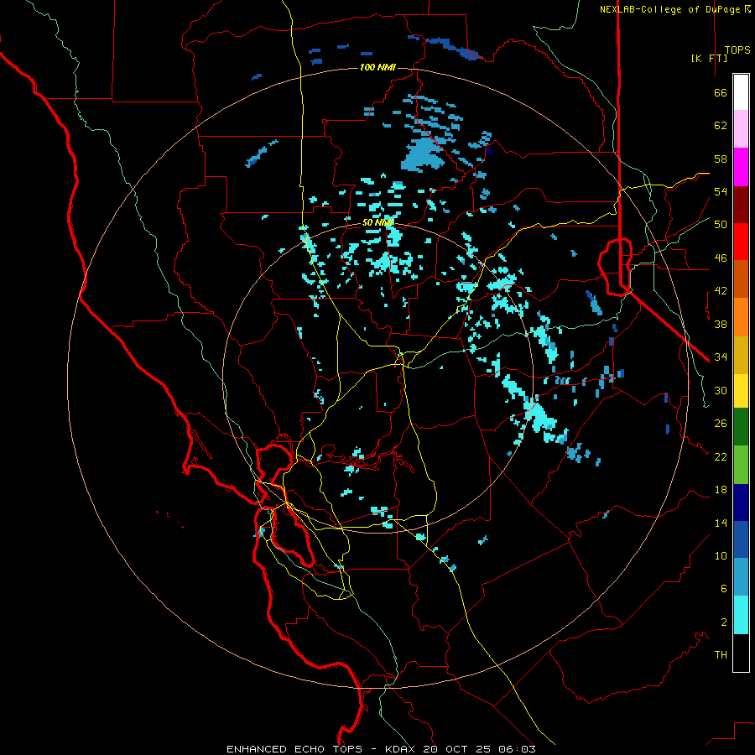The image size is (755, 755).
Task: Click the gold 38 kft legend swatch
Action: [741, 355]
